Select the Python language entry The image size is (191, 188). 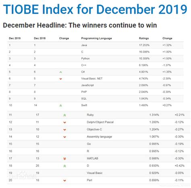click(85, 59)
